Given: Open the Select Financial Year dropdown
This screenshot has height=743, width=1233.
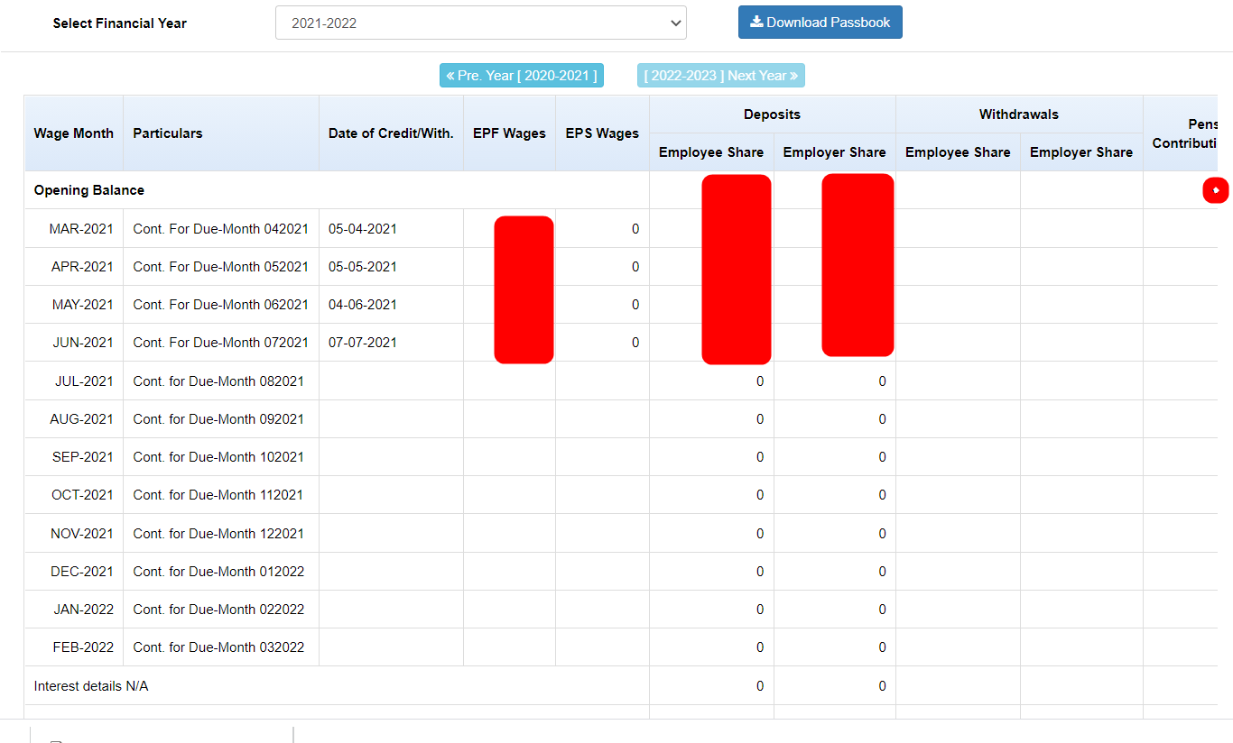Looking at the screenshot, I should [480, 23].
